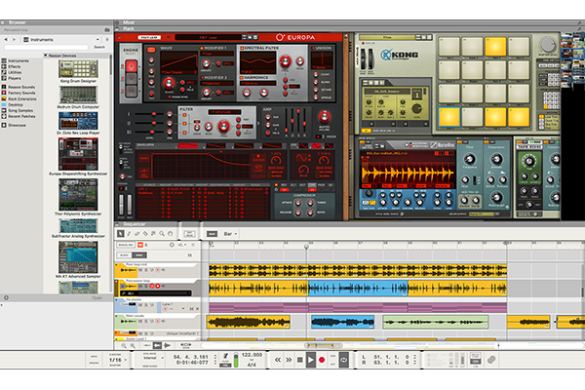The height and width of the screenshot is (390, 585).
Task: Select the Eraser tool in sequencer toolbar
Action: pyautogui.click(x=136, y=234)
